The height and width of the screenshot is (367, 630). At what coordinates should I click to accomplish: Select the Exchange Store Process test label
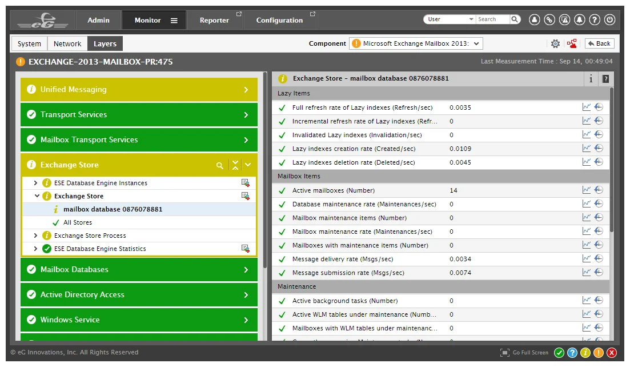point(90,236)
